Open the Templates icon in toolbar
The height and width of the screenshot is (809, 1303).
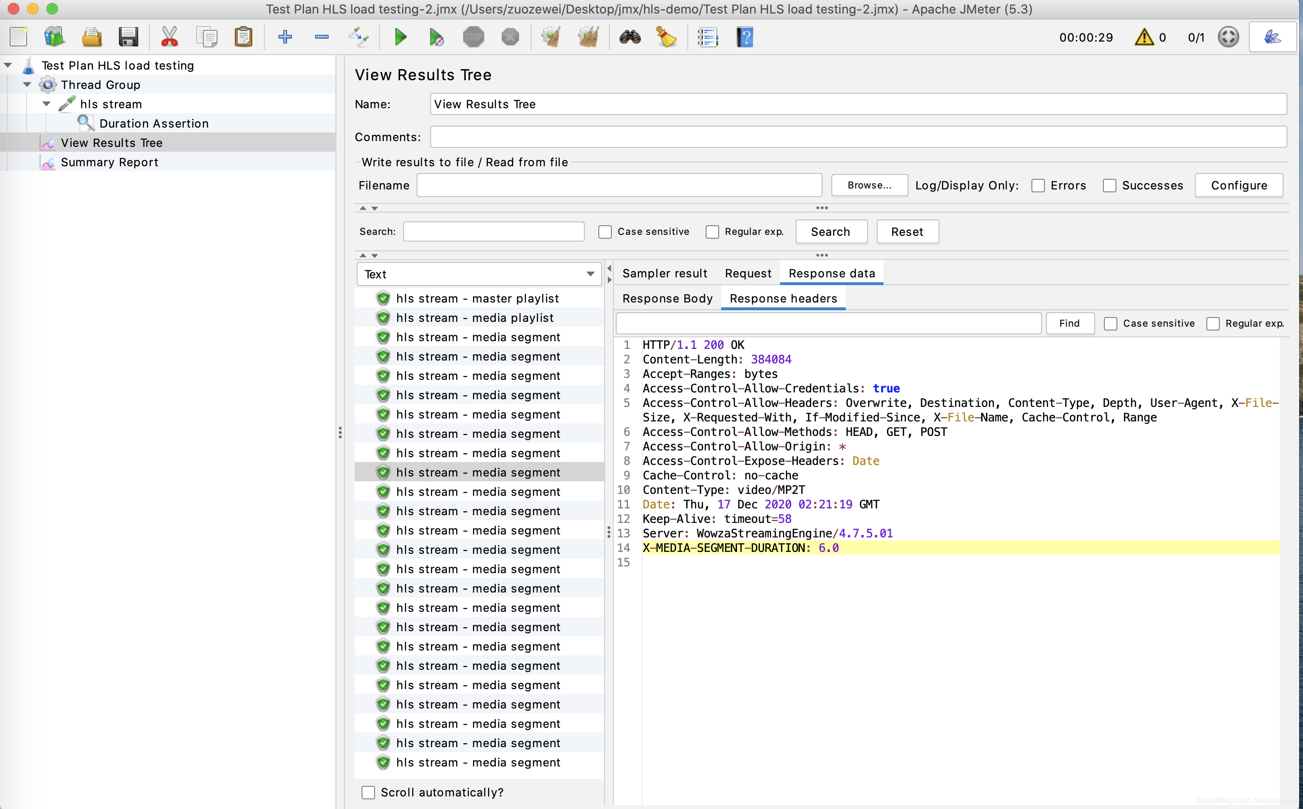(x=54, y=38)
